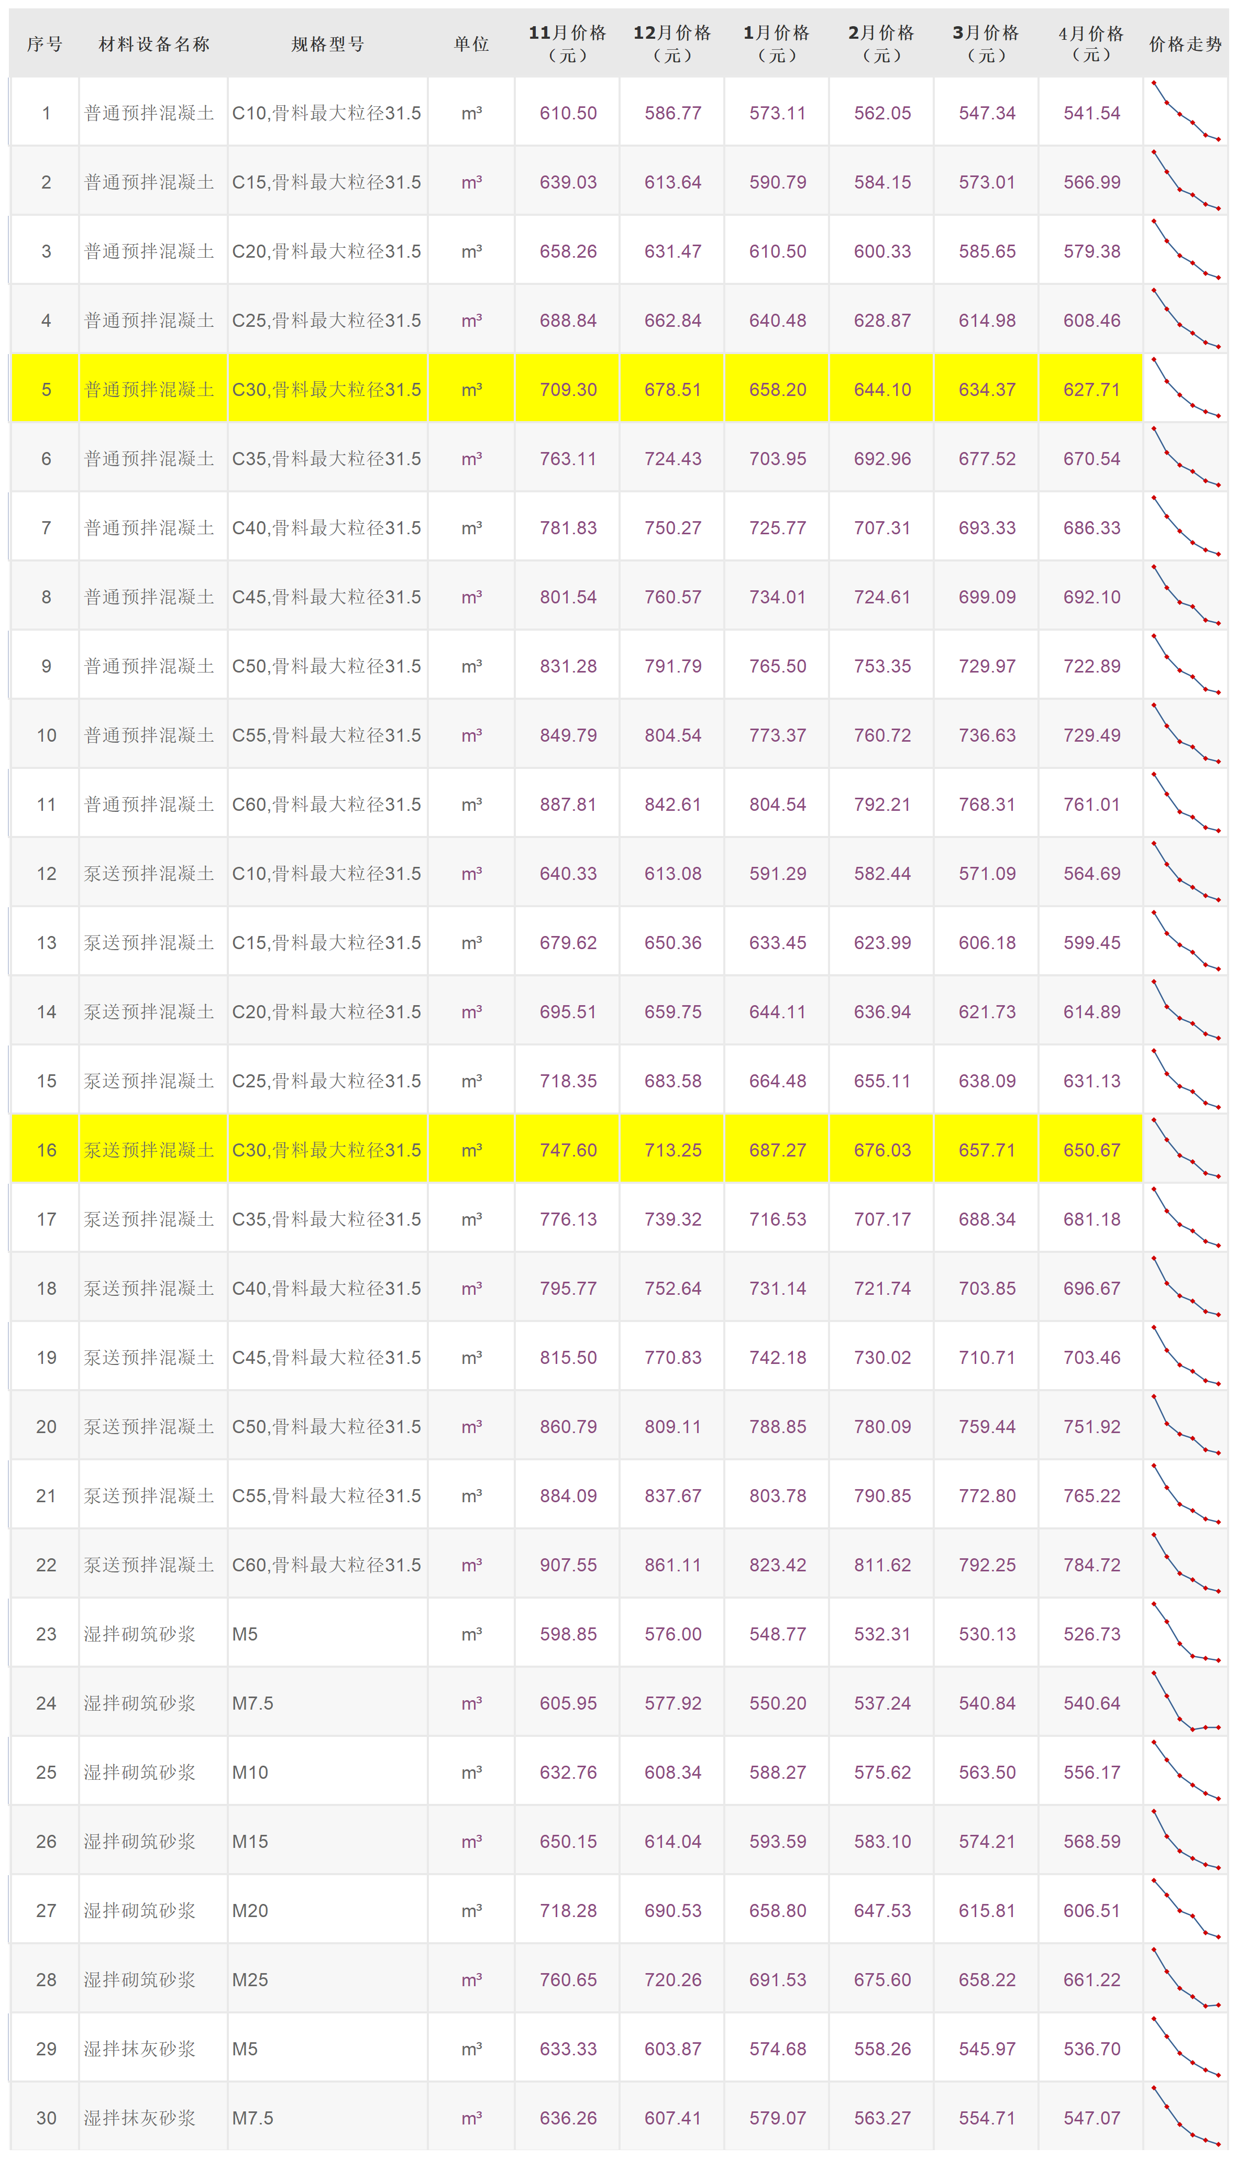Select the highlighted cell 709.30 in row 5
Image resolution: width=1237 pixels, height=2158 pixels.
point(568,390)
